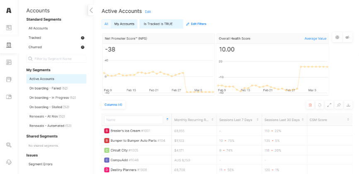The width and height of the screenshot is (359, 174).
Task: Open the Destiny Planners account
Action: [124, 170]
